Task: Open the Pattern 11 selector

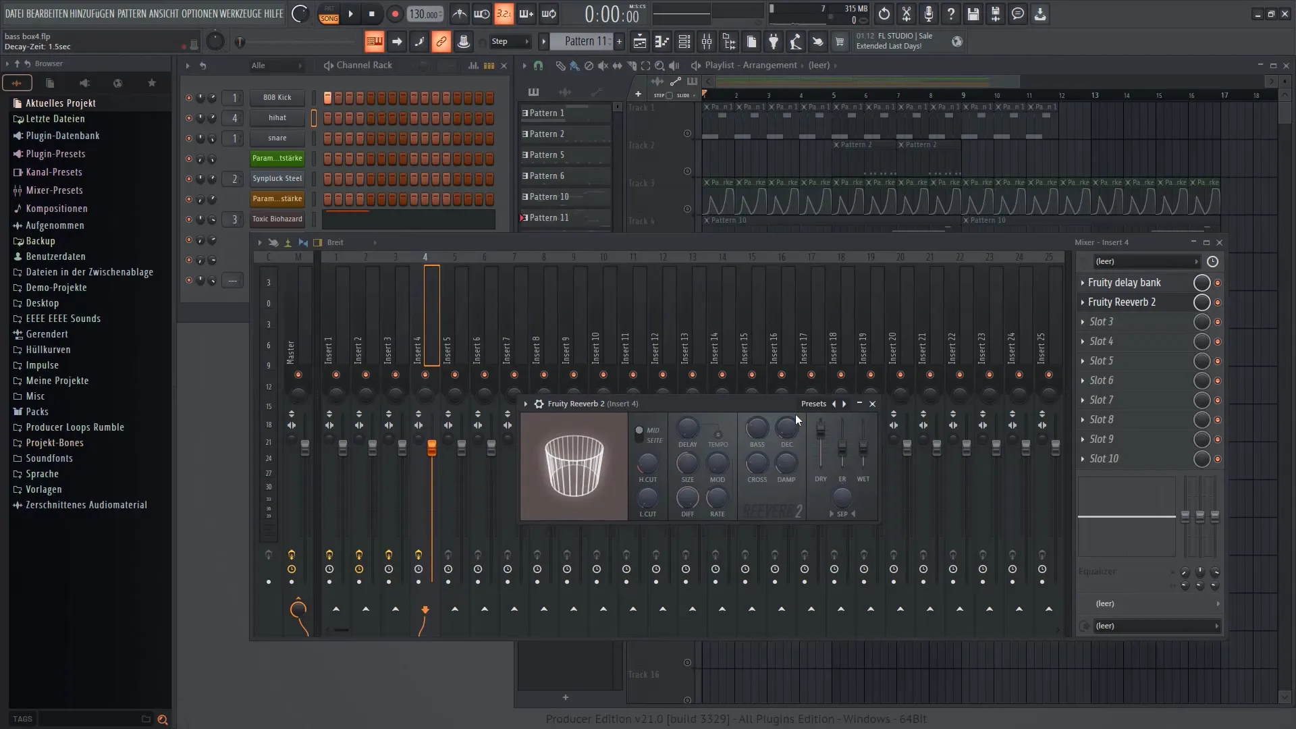Action: (585, 42)
